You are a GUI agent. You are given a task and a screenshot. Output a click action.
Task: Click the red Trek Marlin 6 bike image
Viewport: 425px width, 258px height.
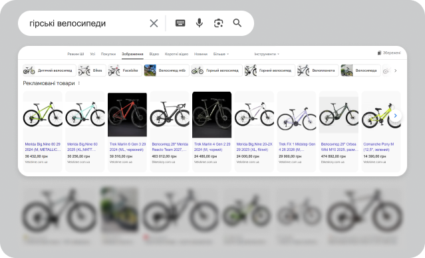tap(127, 114)
